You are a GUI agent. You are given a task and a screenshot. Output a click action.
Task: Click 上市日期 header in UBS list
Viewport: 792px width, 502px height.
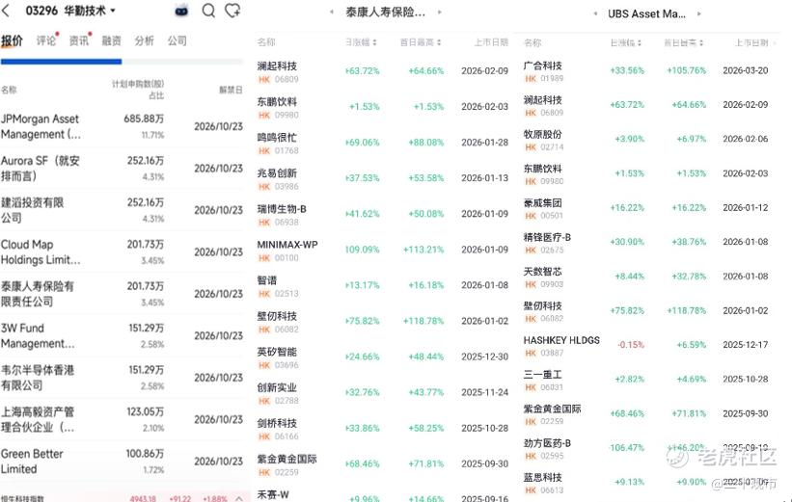(751, 43)
